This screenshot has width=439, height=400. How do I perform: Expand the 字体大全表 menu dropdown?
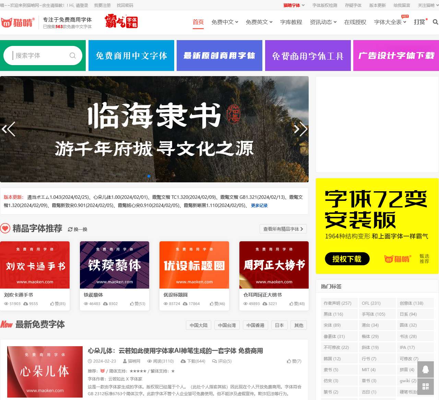(405, 22)
